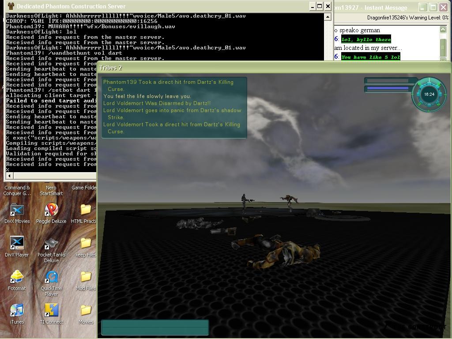Click the "Loading compiled script" console line
This screenshot has width=452, height=339.
[x=51, y=148]
